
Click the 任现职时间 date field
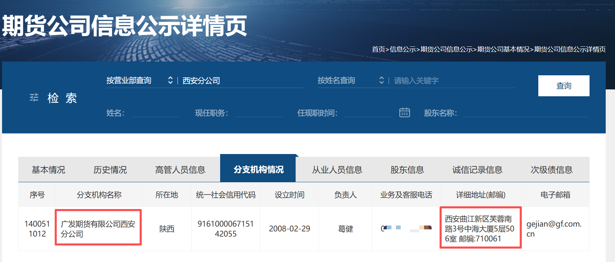point(368,113)
